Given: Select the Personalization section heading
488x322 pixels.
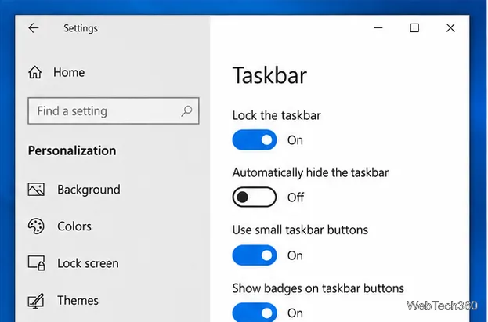Looking at the screenshot, I should click(72, 150).
